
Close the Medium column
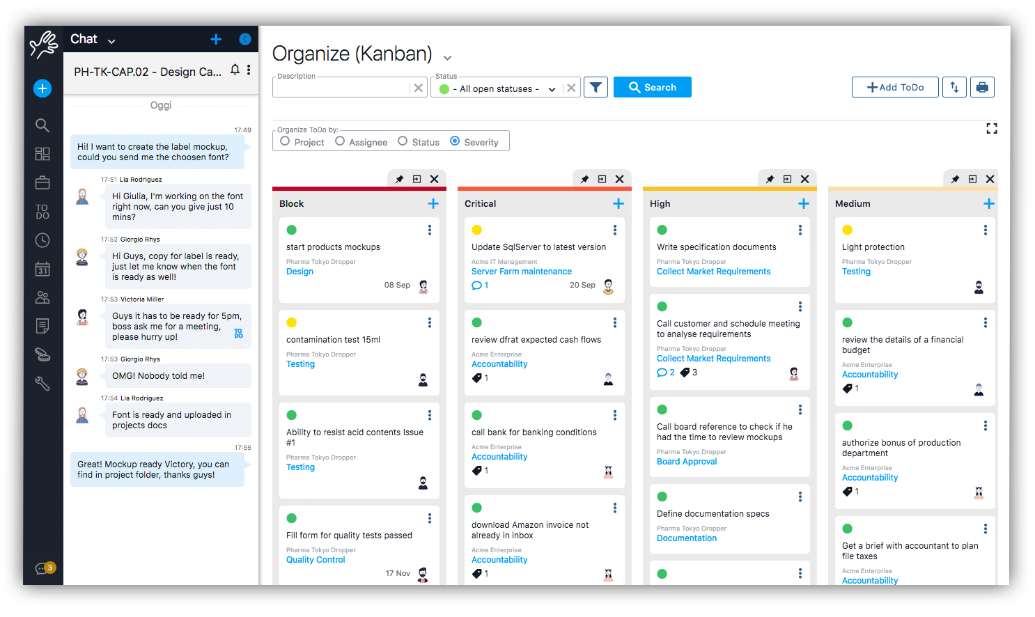(990, 179)
